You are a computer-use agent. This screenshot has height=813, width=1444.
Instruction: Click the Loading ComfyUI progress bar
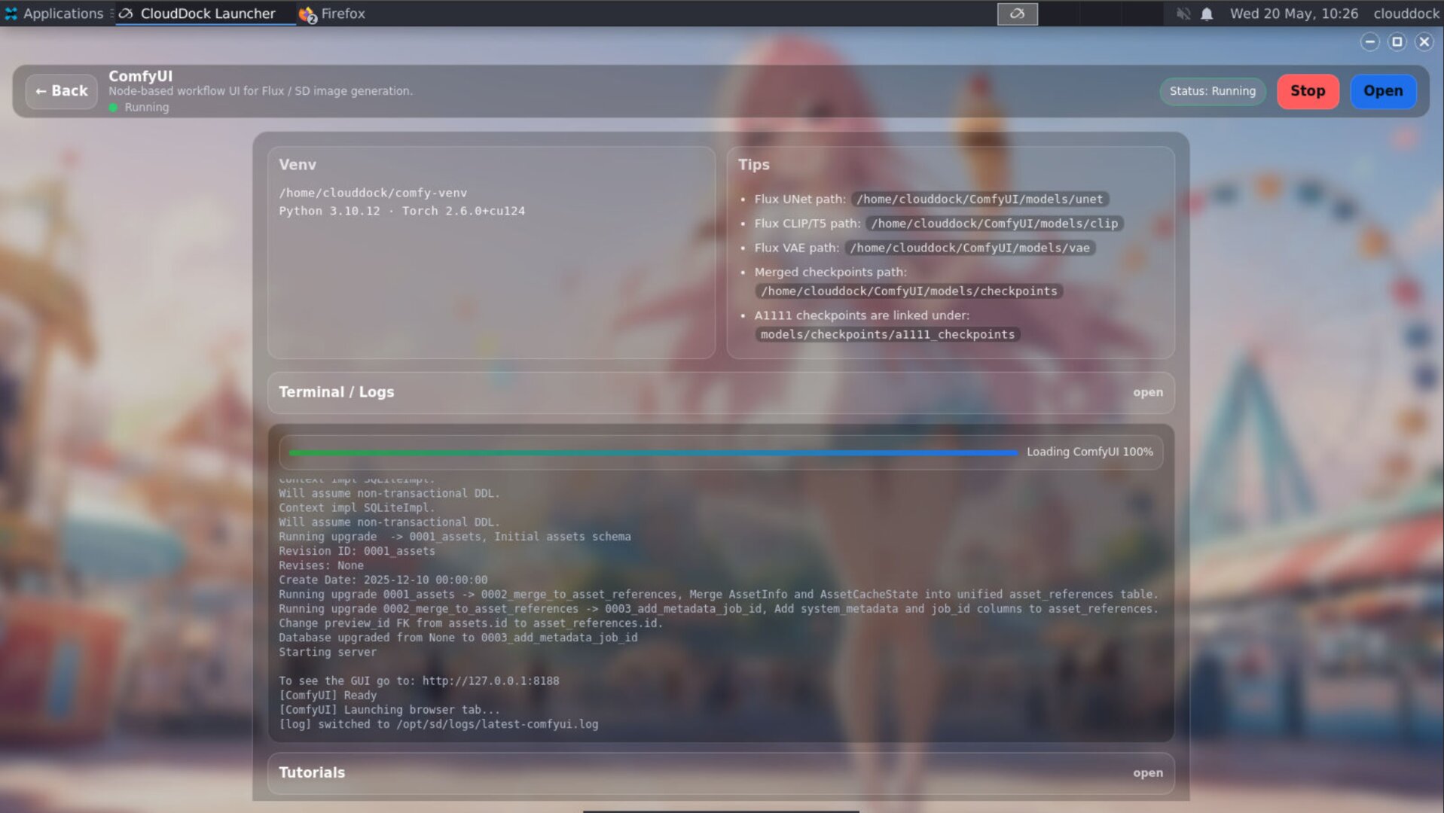653,452
